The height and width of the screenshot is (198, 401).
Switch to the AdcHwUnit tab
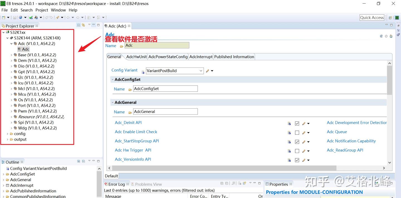pyautogui.click(x=136, y=57)
